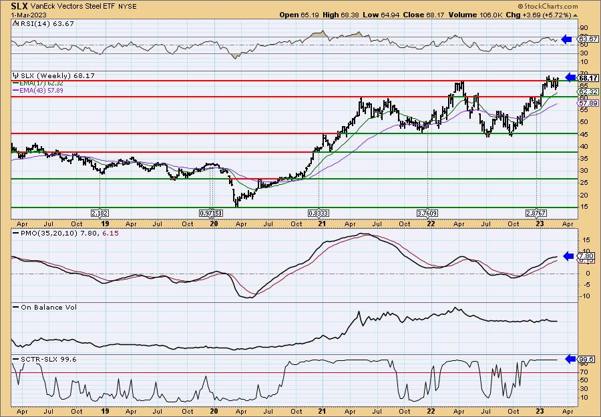Click the 62.32 EMA tag on right axis
The height and width of the screenshot is (417, 601).
(x=588, y=92)
